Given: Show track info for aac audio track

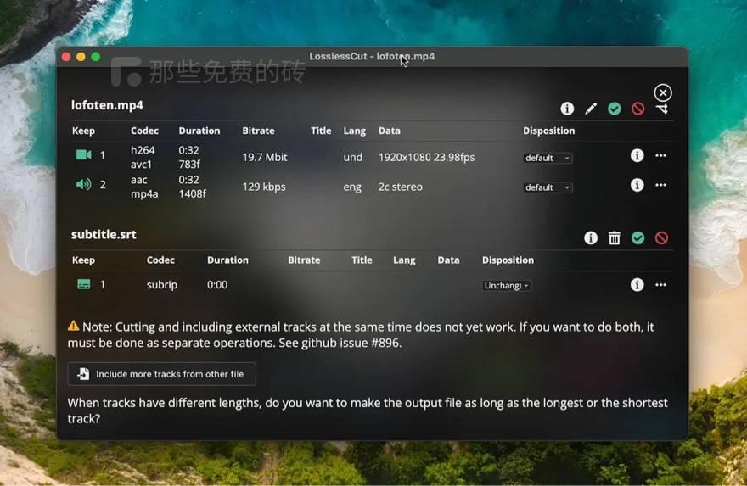Looking at the screenshot, I should (x=637, y=185).
